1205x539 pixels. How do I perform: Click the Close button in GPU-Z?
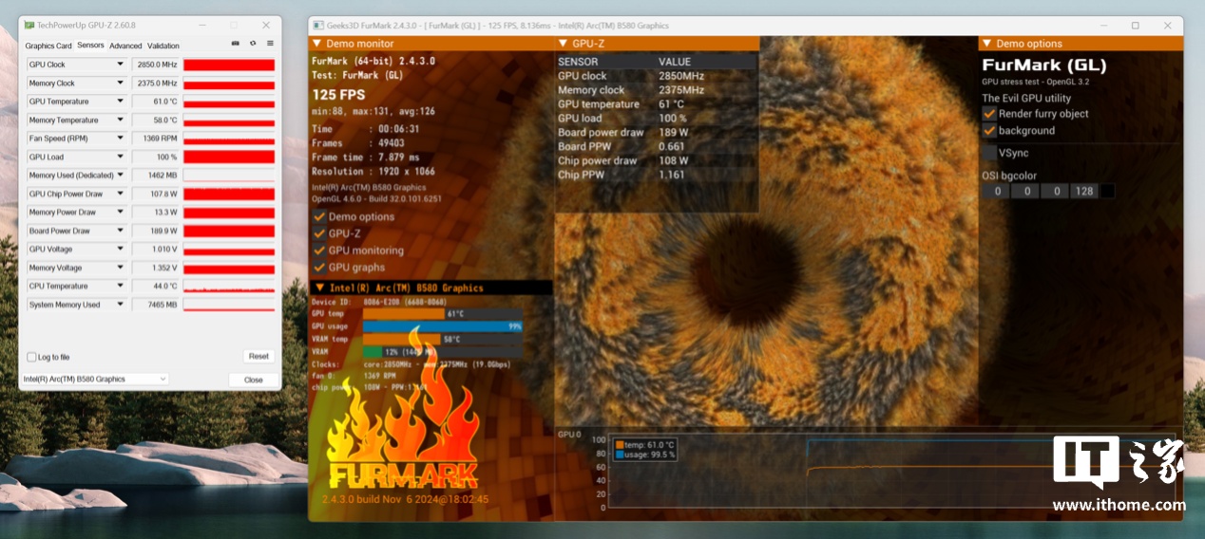pos(254,380)
